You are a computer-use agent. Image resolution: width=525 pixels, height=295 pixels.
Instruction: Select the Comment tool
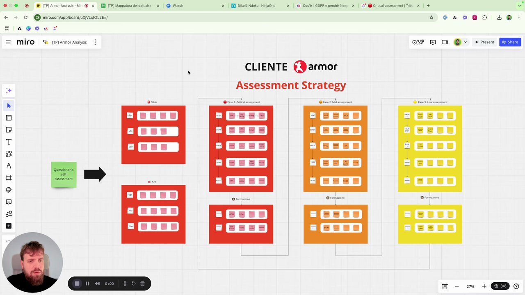point(9,202)
